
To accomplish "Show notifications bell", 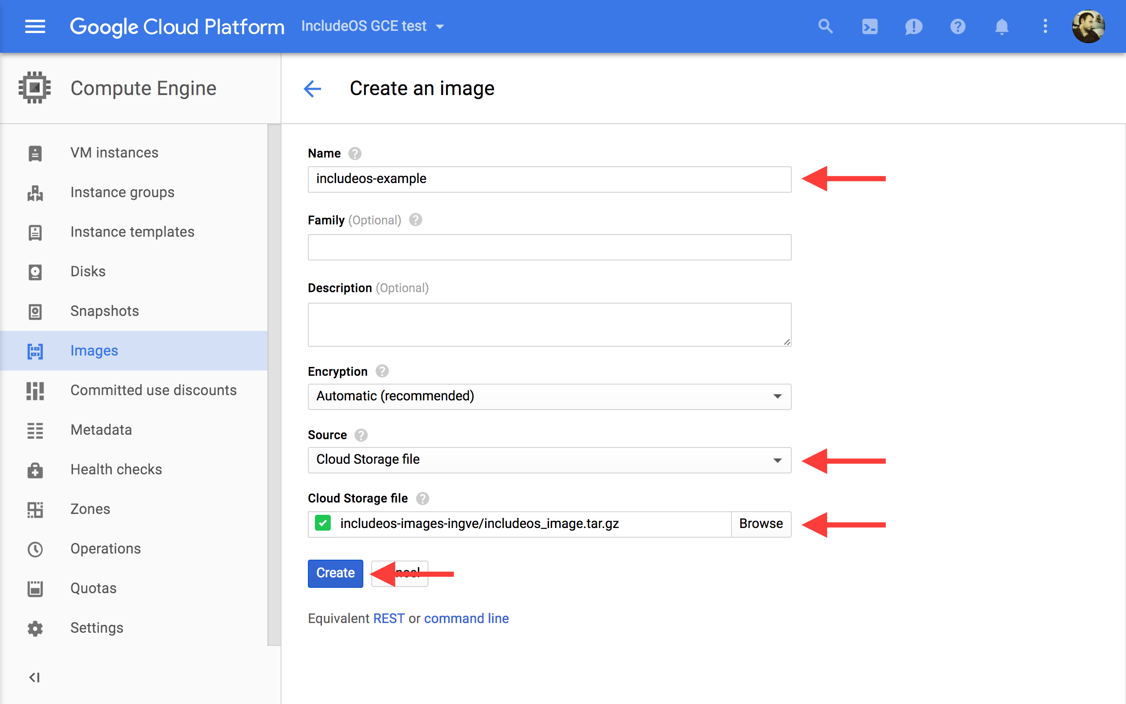I will pos(1001,26).
